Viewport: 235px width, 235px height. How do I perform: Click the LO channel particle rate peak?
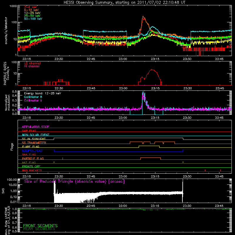pos(152,69)
